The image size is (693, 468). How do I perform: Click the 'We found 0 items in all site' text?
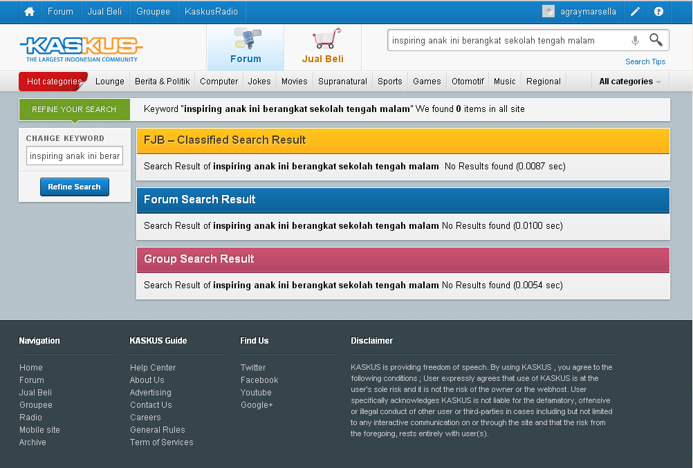click(470, 109)
